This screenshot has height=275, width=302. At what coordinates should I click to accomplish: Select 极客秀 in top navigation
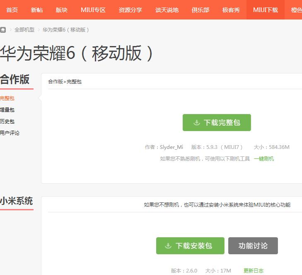point(231,10)
